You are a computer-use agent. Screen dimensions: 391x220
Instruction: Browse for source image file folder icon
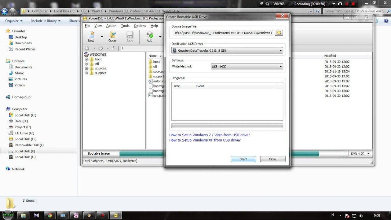pos(279,33)
